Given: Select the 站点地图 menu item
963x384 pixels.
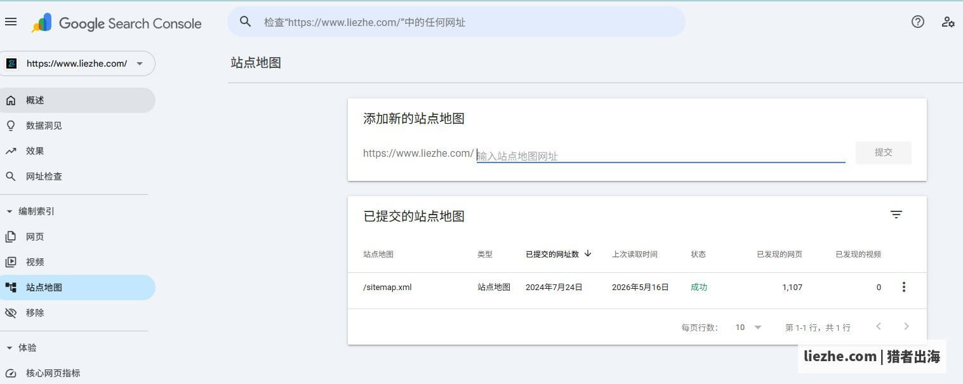Looking at the screenshot, I should pos(77,288).
